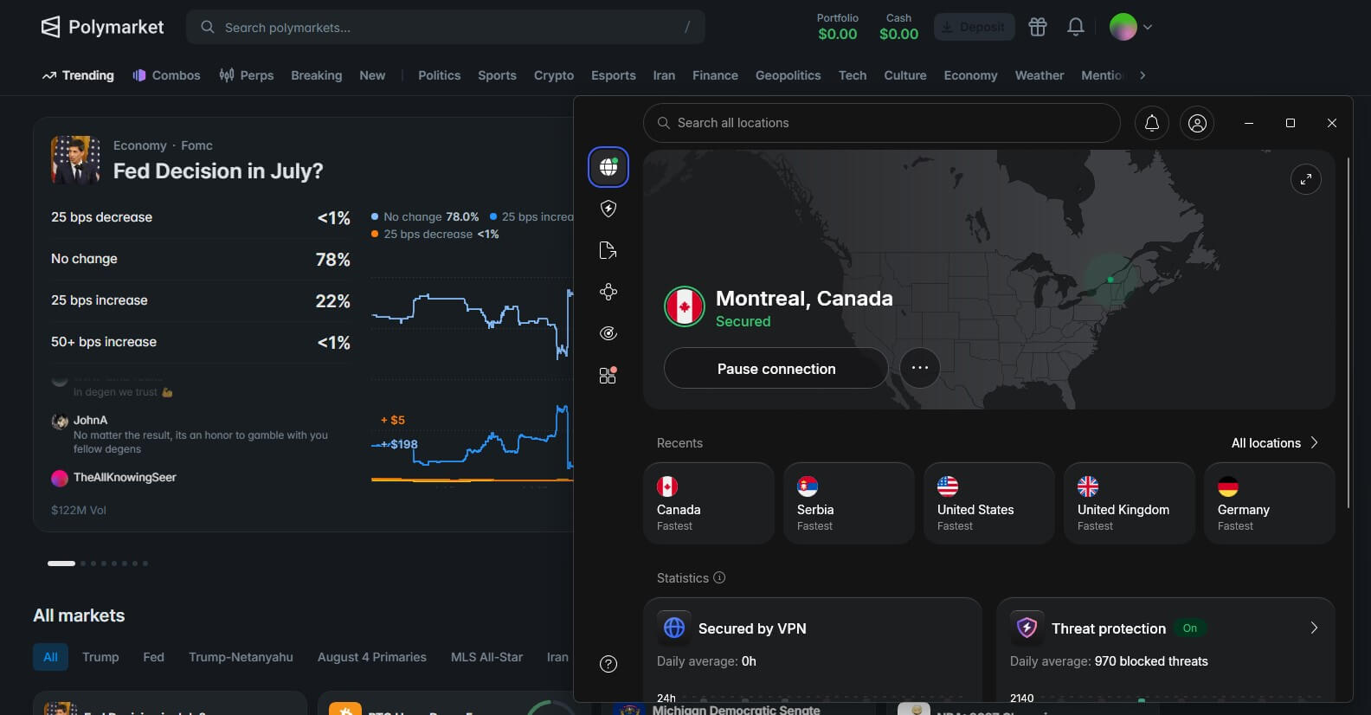The height and width of the screenshot is (715, 1371).
Task: Open the Perps tab
Action: tap(247, 75)
